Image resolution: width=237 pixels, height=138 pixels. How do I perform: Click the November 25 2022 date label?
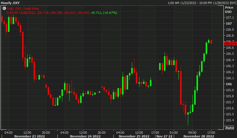click(x=134, y=136)
